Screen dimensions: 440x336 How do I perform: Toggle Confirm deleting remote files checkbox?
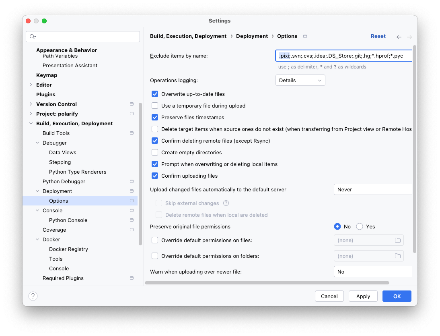coord(154,141)
